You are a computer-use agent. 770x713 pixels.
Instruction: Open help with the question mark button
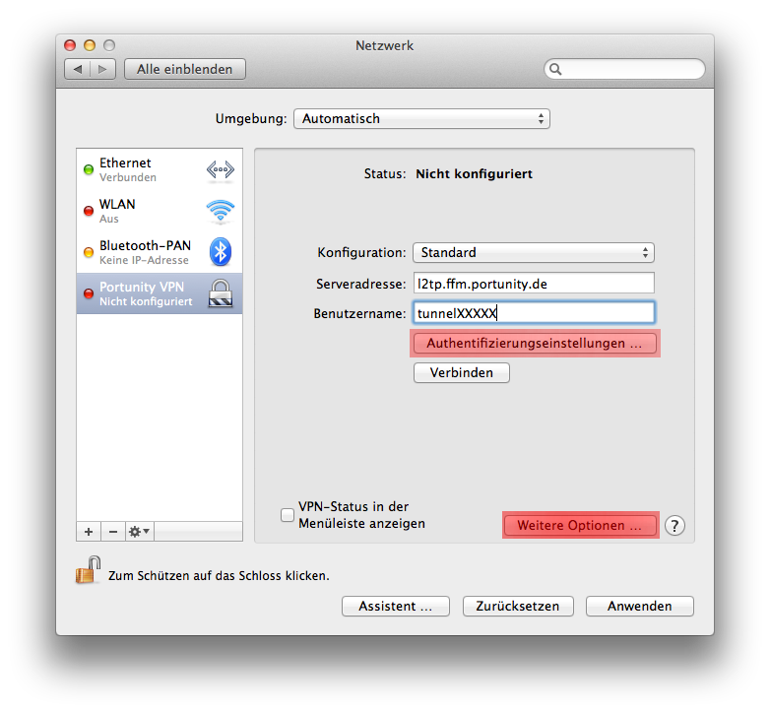(x=674, y=526)
